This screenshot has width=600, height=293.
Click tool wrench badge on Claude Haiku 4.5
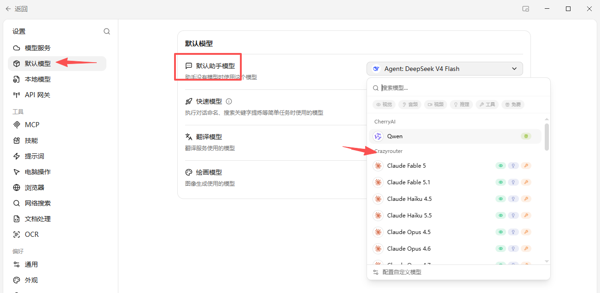point(526,199)
